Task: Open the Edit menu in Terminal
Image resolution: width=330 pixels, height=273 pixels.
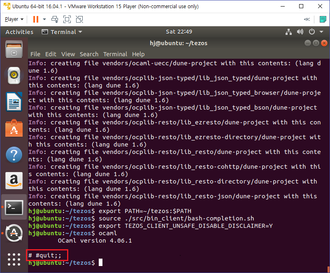Action: click(x=51, y=54)
